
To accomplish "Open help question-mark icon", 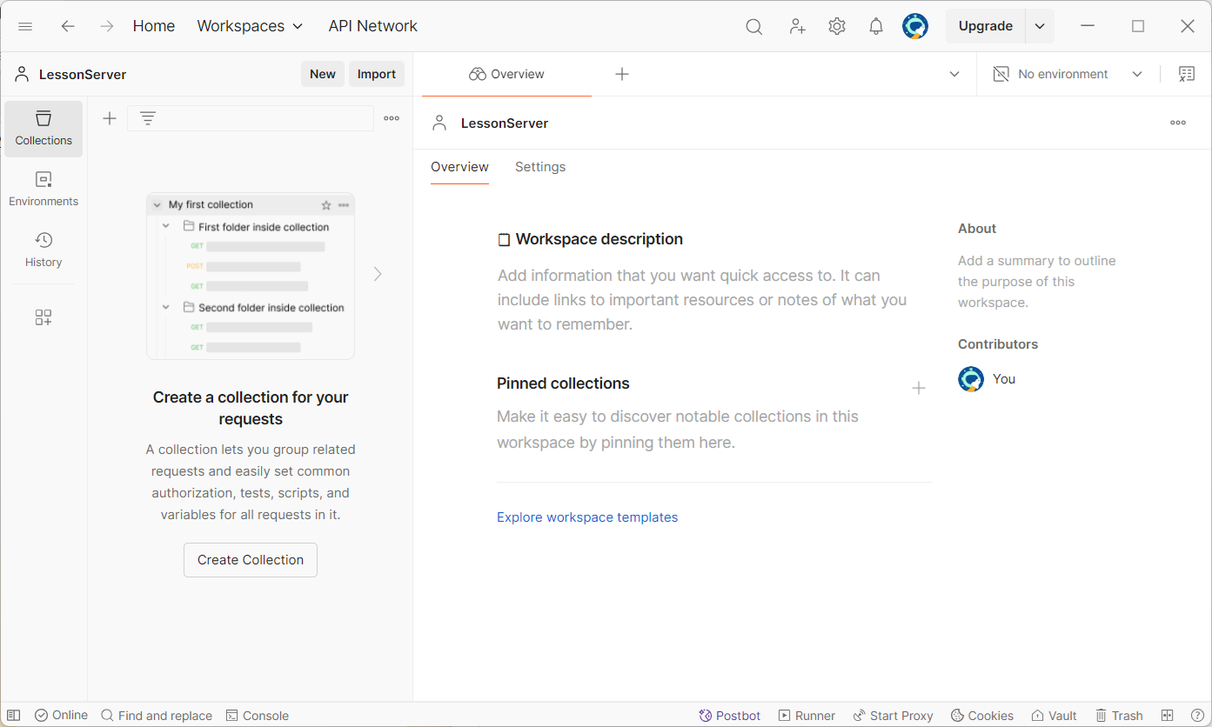I will point(1197,716).
